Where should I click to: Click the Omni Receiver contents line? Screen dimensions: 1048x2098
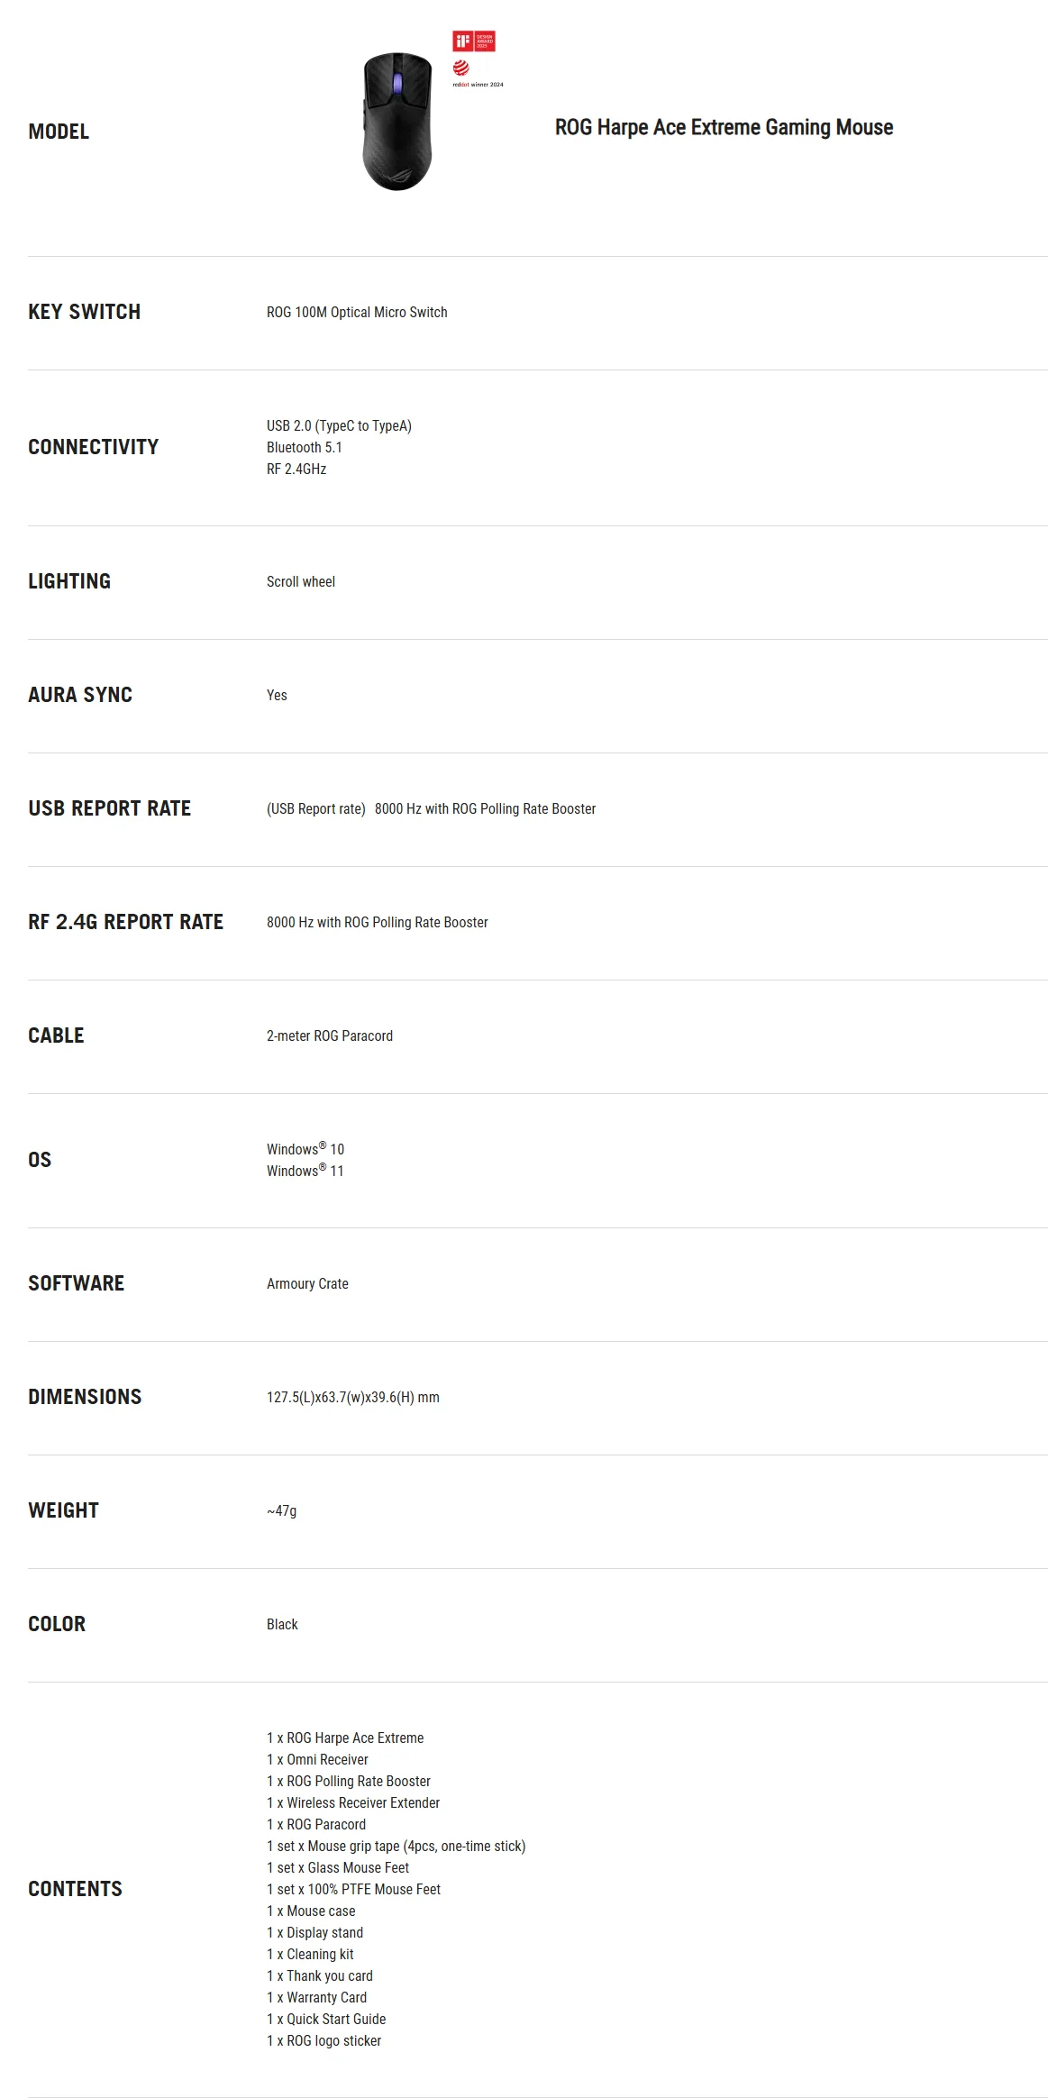pos(317,1759)
